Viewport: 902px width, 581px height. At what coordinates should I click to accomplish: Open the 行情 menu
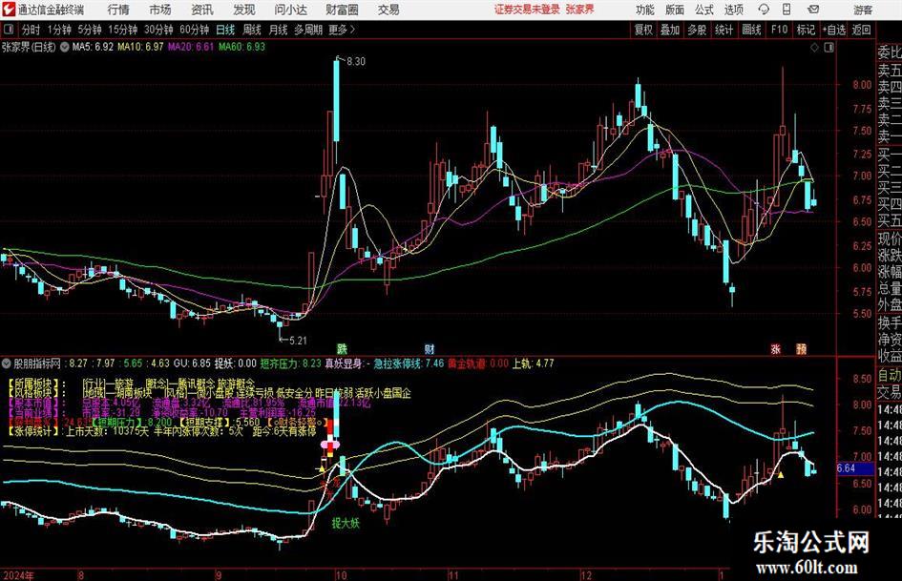[118, 10]
